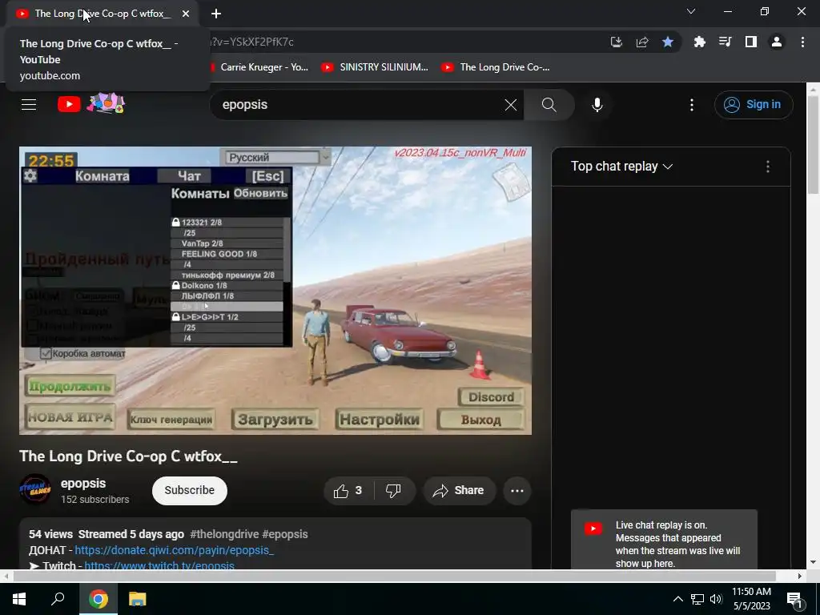820x615 pixels.
Task: Open epopsis channel avatar
Action: [x=35, y=489]
